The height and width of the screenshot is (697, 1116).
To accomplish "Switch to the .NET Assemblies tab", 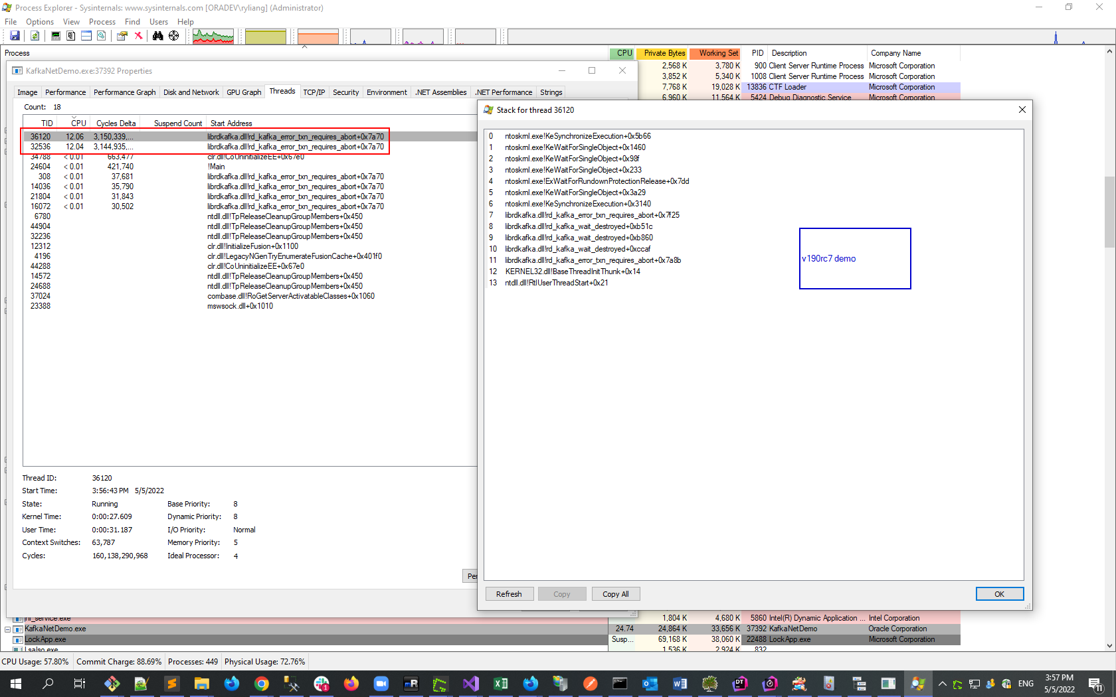I will [x=441, y=92].
